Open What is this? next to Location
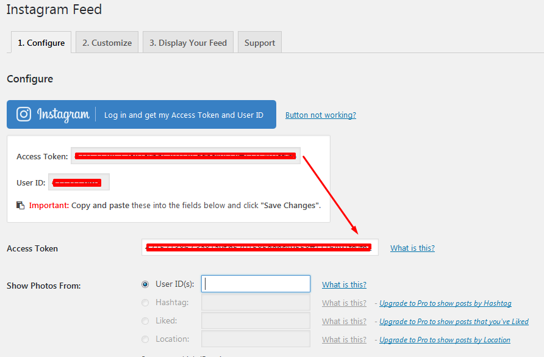This screenshot has width=544, height=357. coord(344,340)
